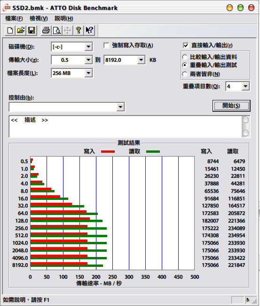Click the write value 174308
Viewport: 260px width, 306px height.
210,235
